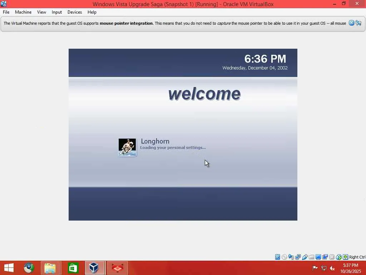Click the welcome heading
Screen dimensions: 366x275
tap(204, 94)
